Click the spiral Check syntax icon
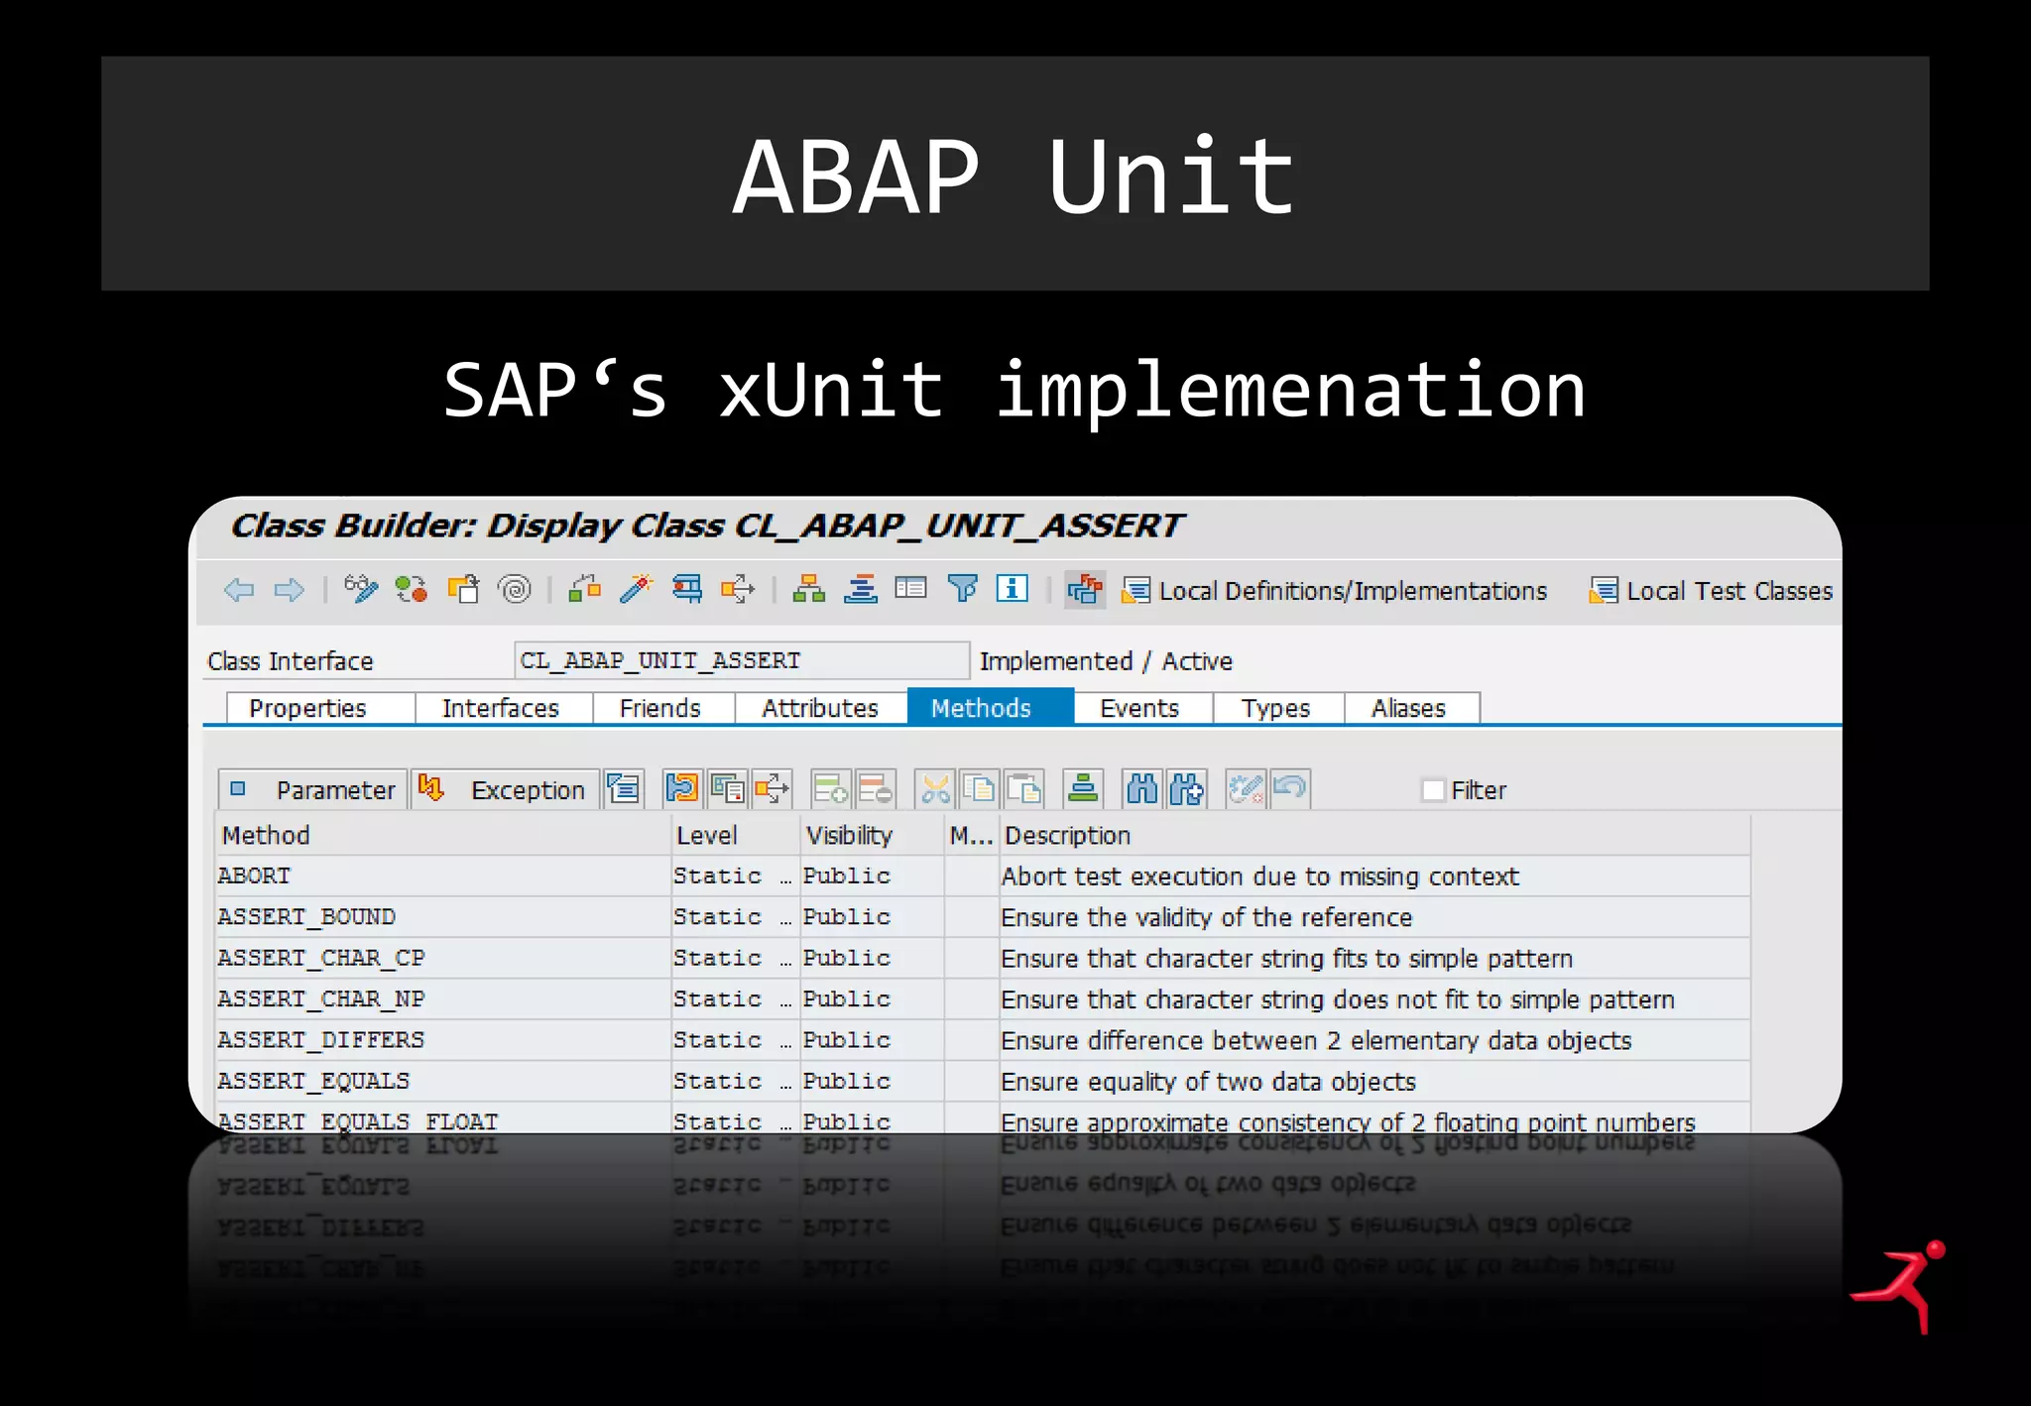Screen dimensions: 2031x1406 pos(515,589)
